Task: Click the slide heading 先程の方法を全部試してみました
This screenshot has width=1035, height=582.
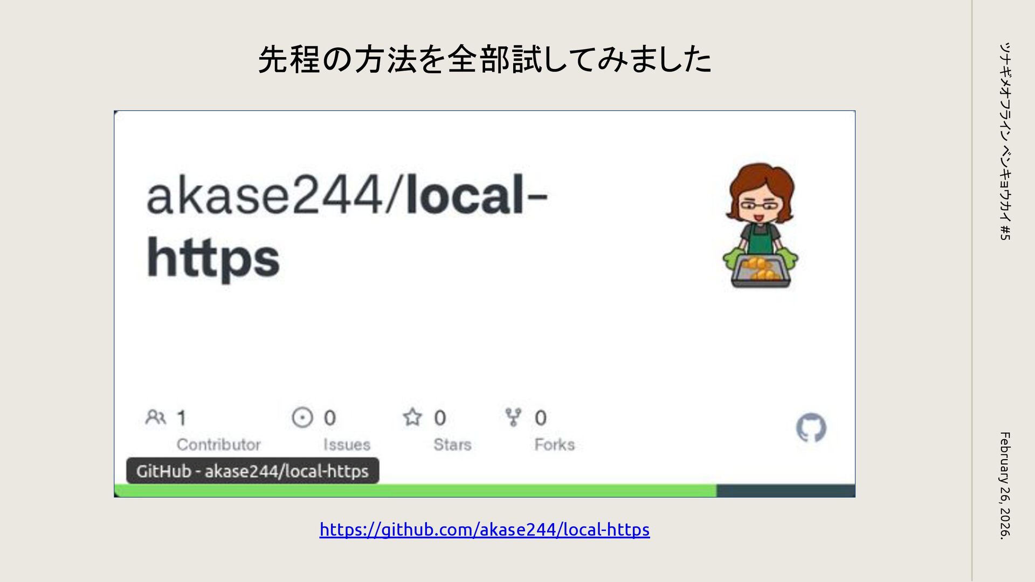Action: (x=485, y=59)
